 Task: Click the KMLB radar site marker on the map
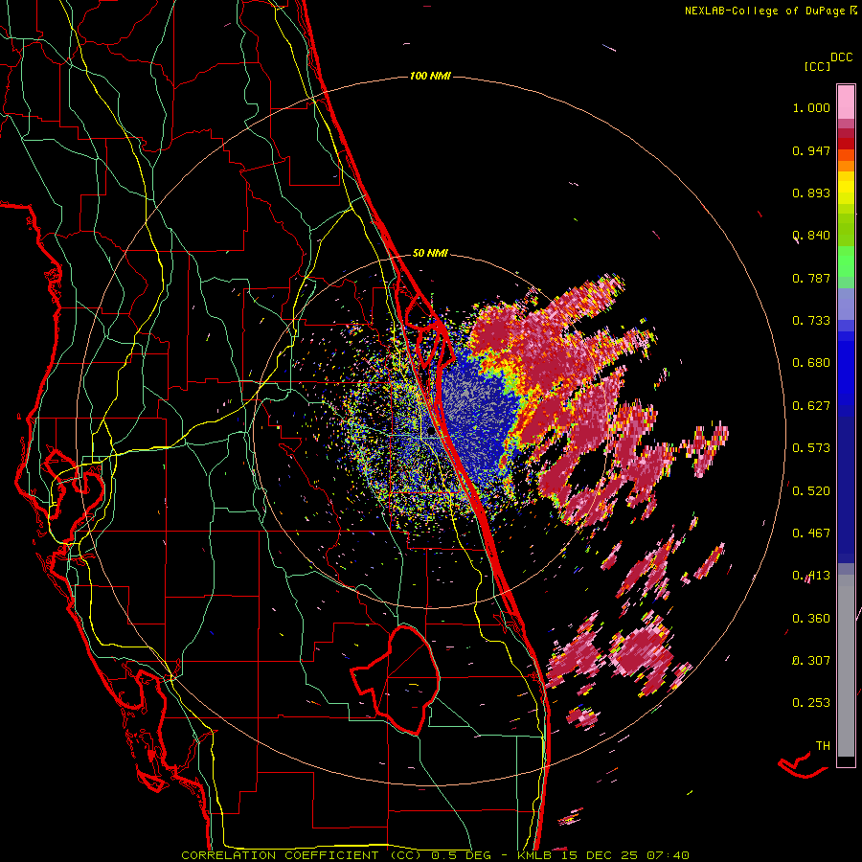coord(430,433)
